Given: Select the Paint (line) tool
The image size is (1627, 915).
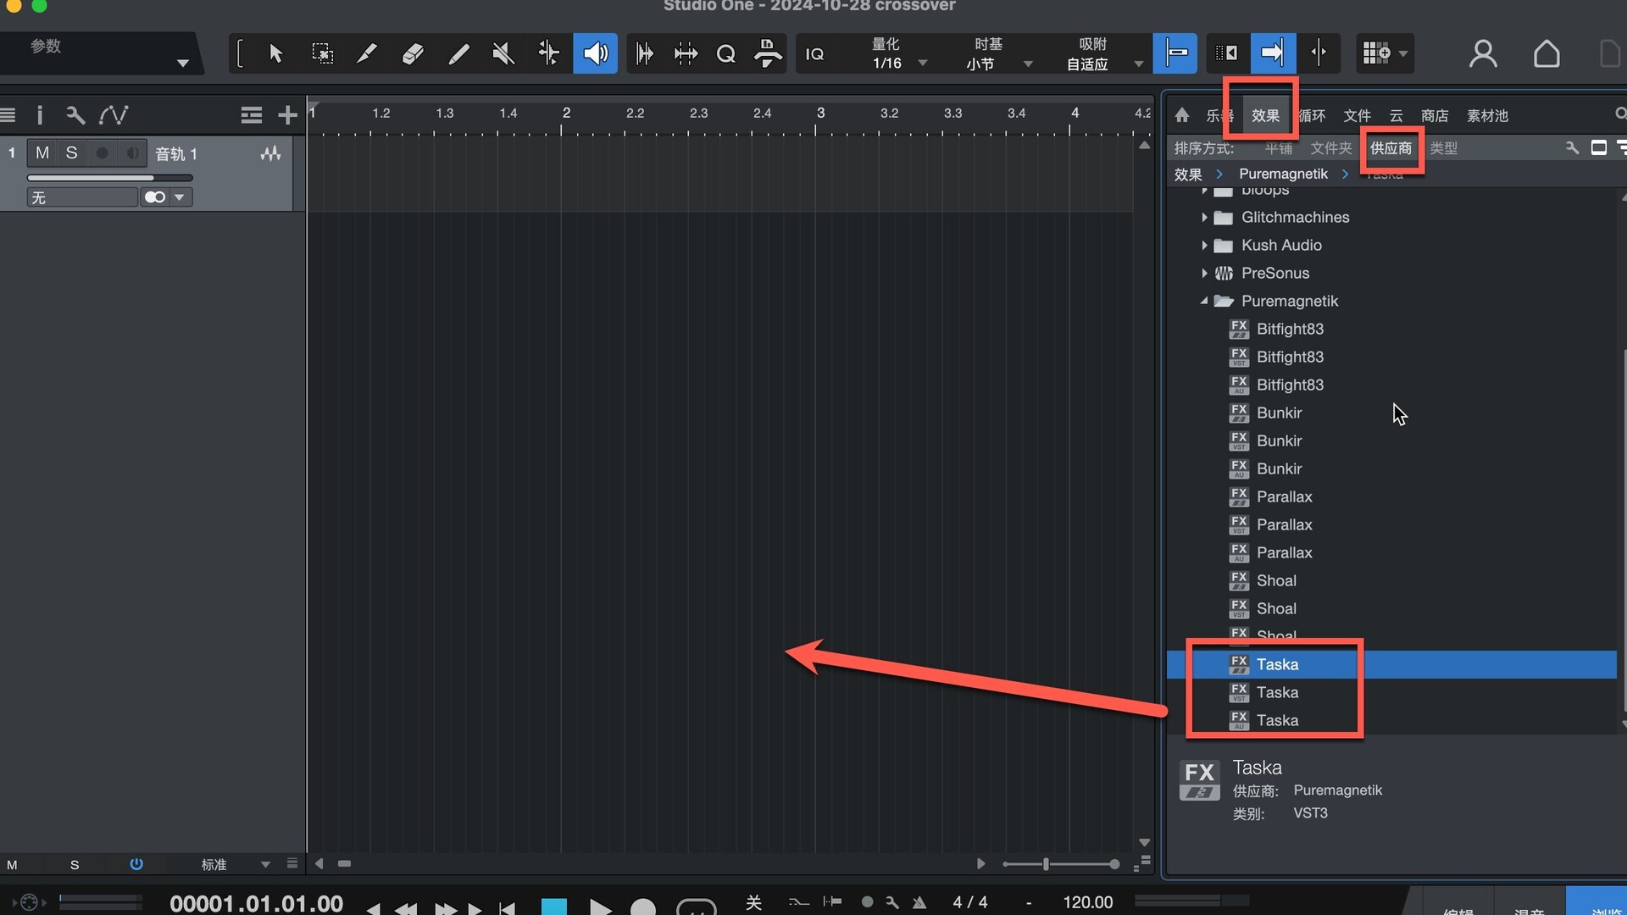Looking at the screenshot, I should click(458, 53).
